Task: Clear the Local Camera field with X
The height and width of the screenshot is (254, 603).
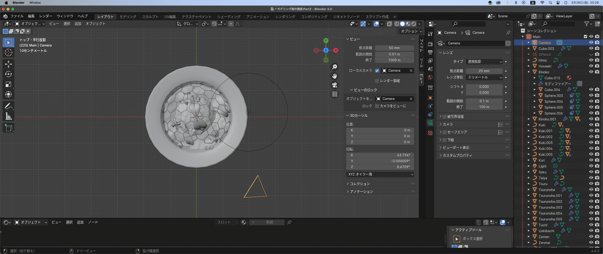Action: point(411,71)
